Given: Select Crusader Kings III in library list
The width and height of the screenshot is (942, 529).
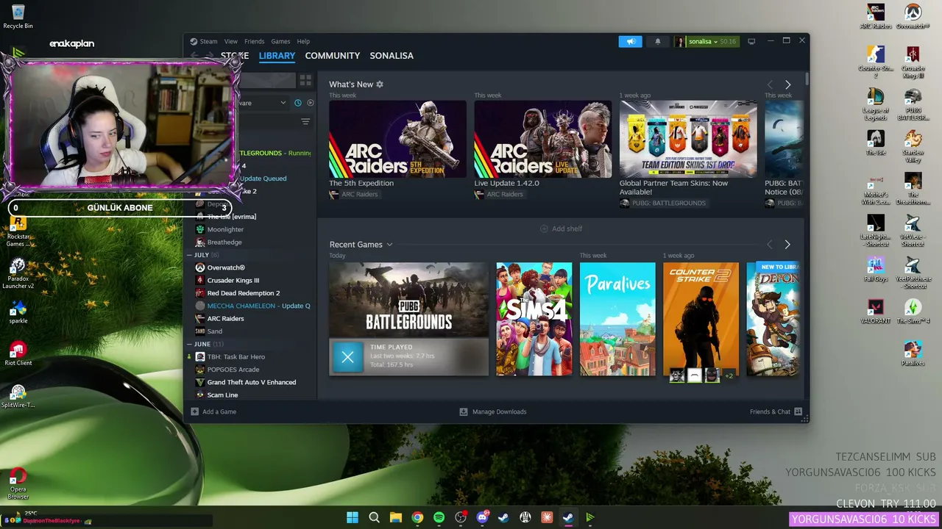Looking at the screenshot, I should click(233, 281).
